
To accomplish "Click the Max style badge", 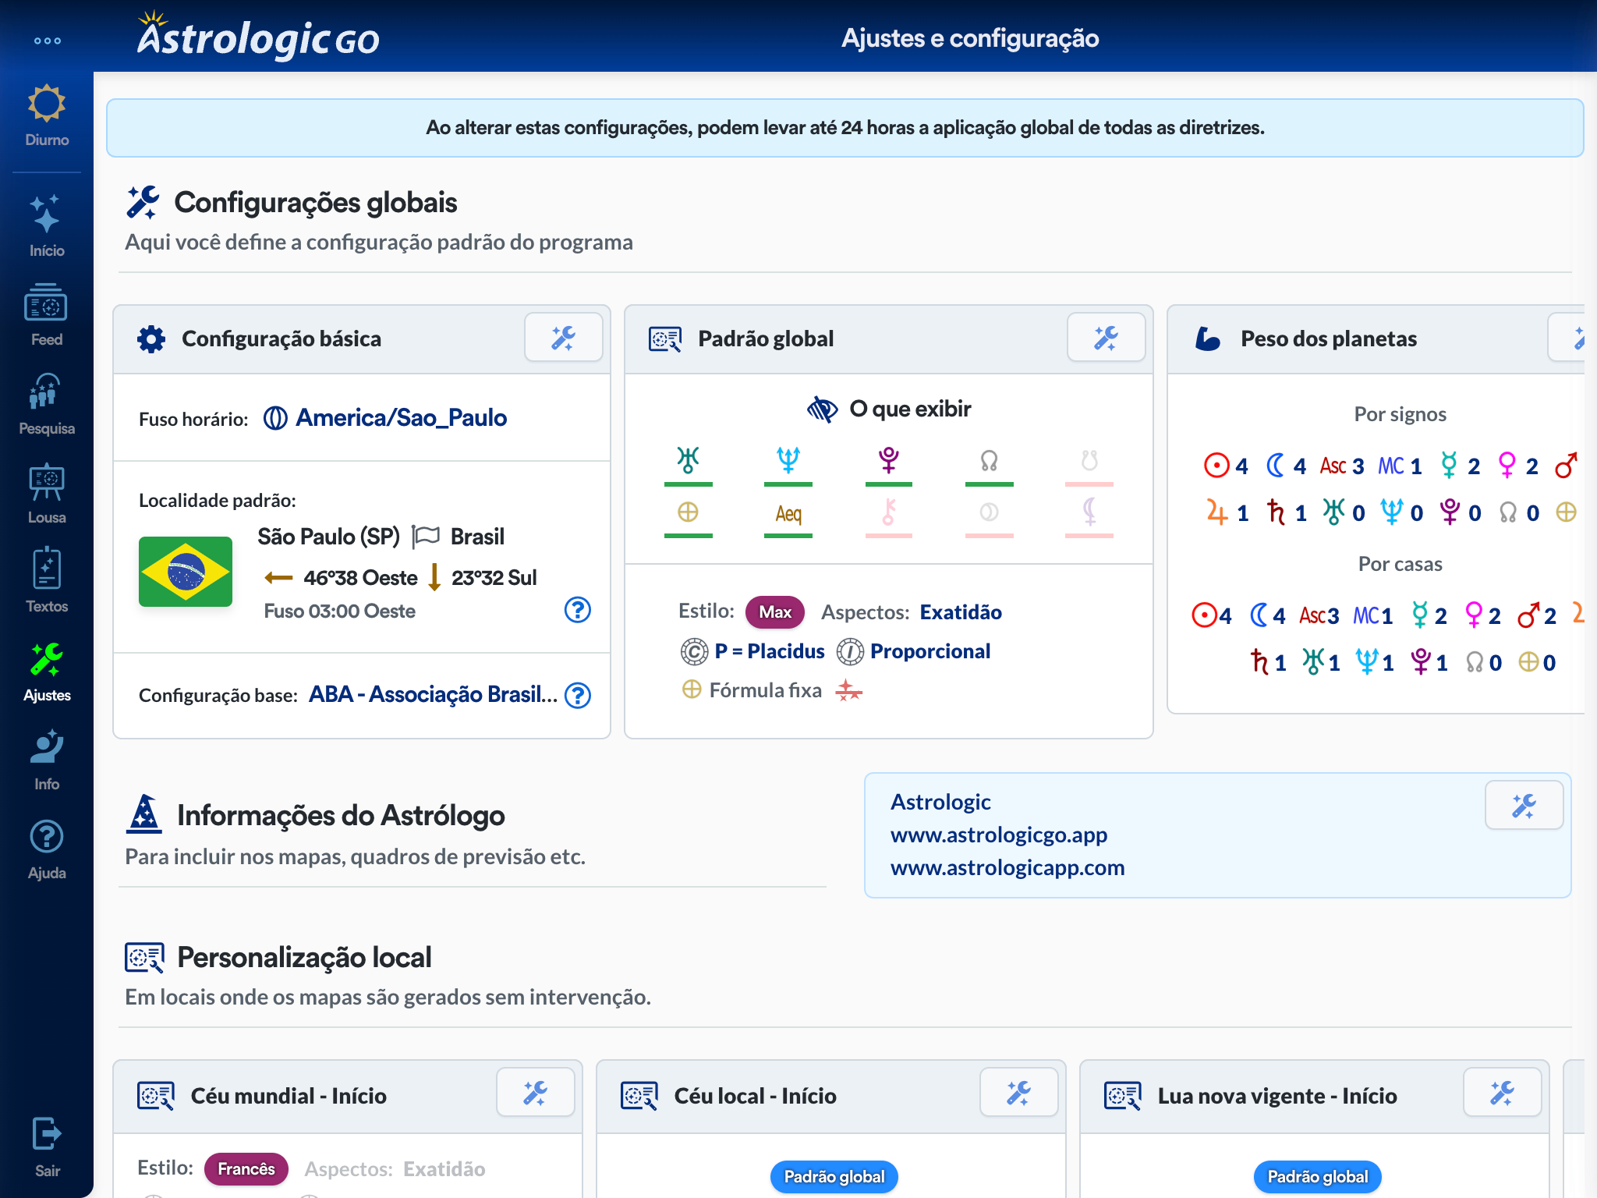I will tap(775, 612).
